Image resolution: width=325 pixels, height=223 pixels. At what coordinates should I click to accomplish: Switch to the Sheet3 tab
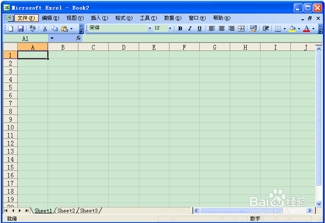point(89,211)
